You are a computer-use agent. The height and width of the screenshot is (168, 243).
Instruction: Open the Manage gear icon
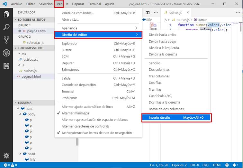click(x=6, y=155)
